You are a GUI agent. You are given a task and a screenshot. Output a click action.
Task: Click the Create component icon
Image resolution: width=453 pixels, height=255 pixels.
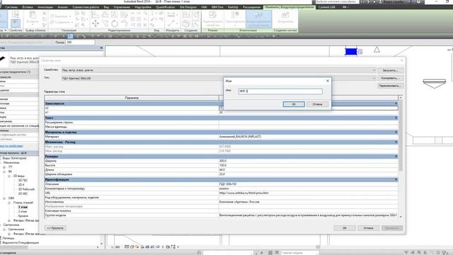(x=186, y=23)
